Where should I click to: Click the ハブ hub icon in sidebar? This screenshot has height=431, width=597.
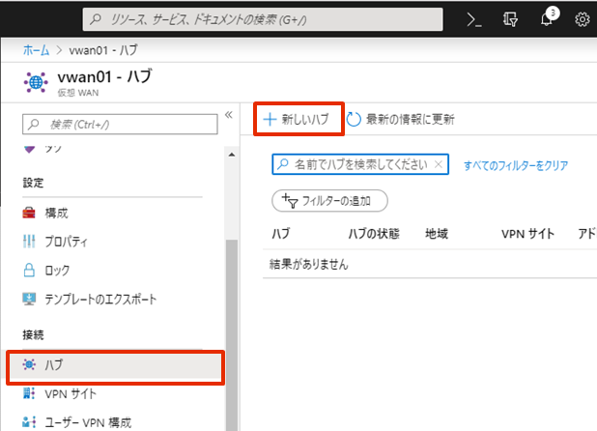[29, 364]
